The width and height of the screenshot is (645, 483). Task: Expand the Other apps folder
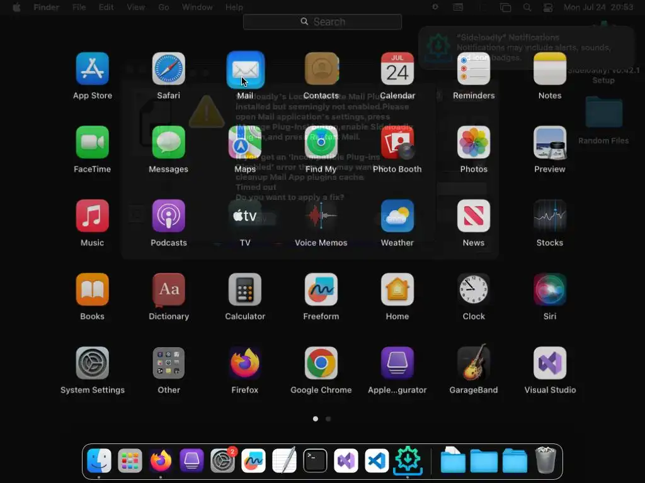point(169,363)
